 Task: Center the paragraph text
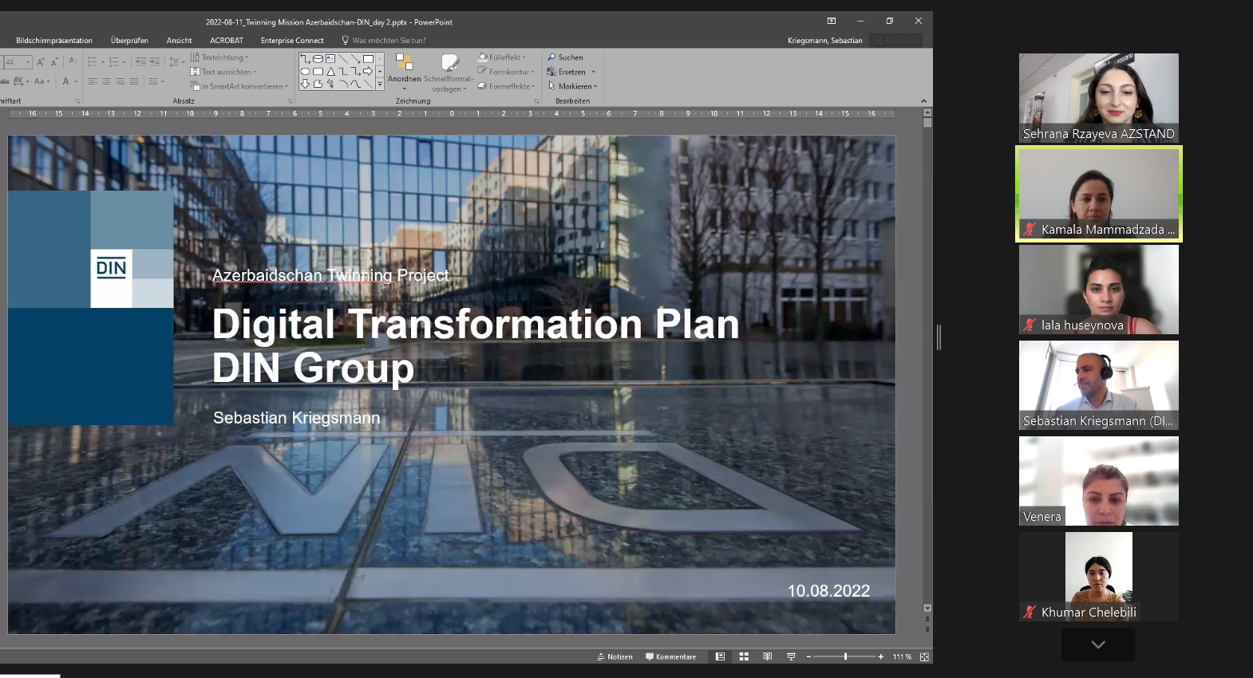106,81
